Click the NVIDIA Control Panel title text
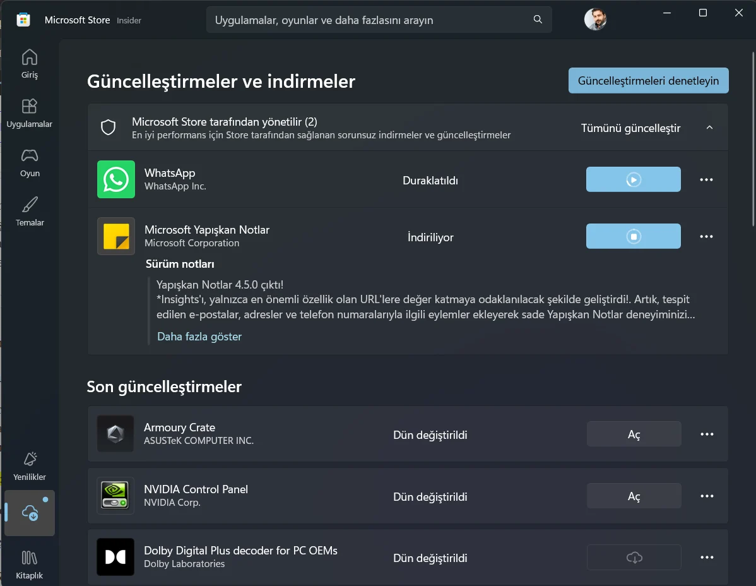 (196, 489)
